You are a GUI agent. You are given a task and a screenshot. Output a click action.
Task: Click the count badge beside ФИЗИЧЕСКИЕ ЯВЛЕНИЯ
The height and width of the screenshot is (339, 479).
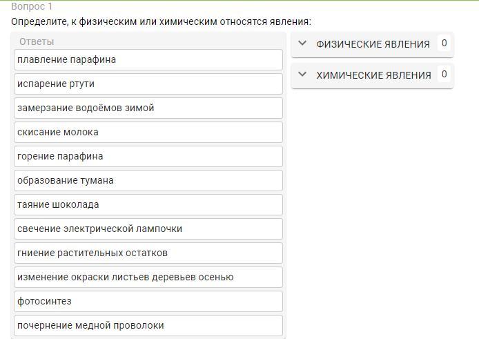(x=444, y=43)
